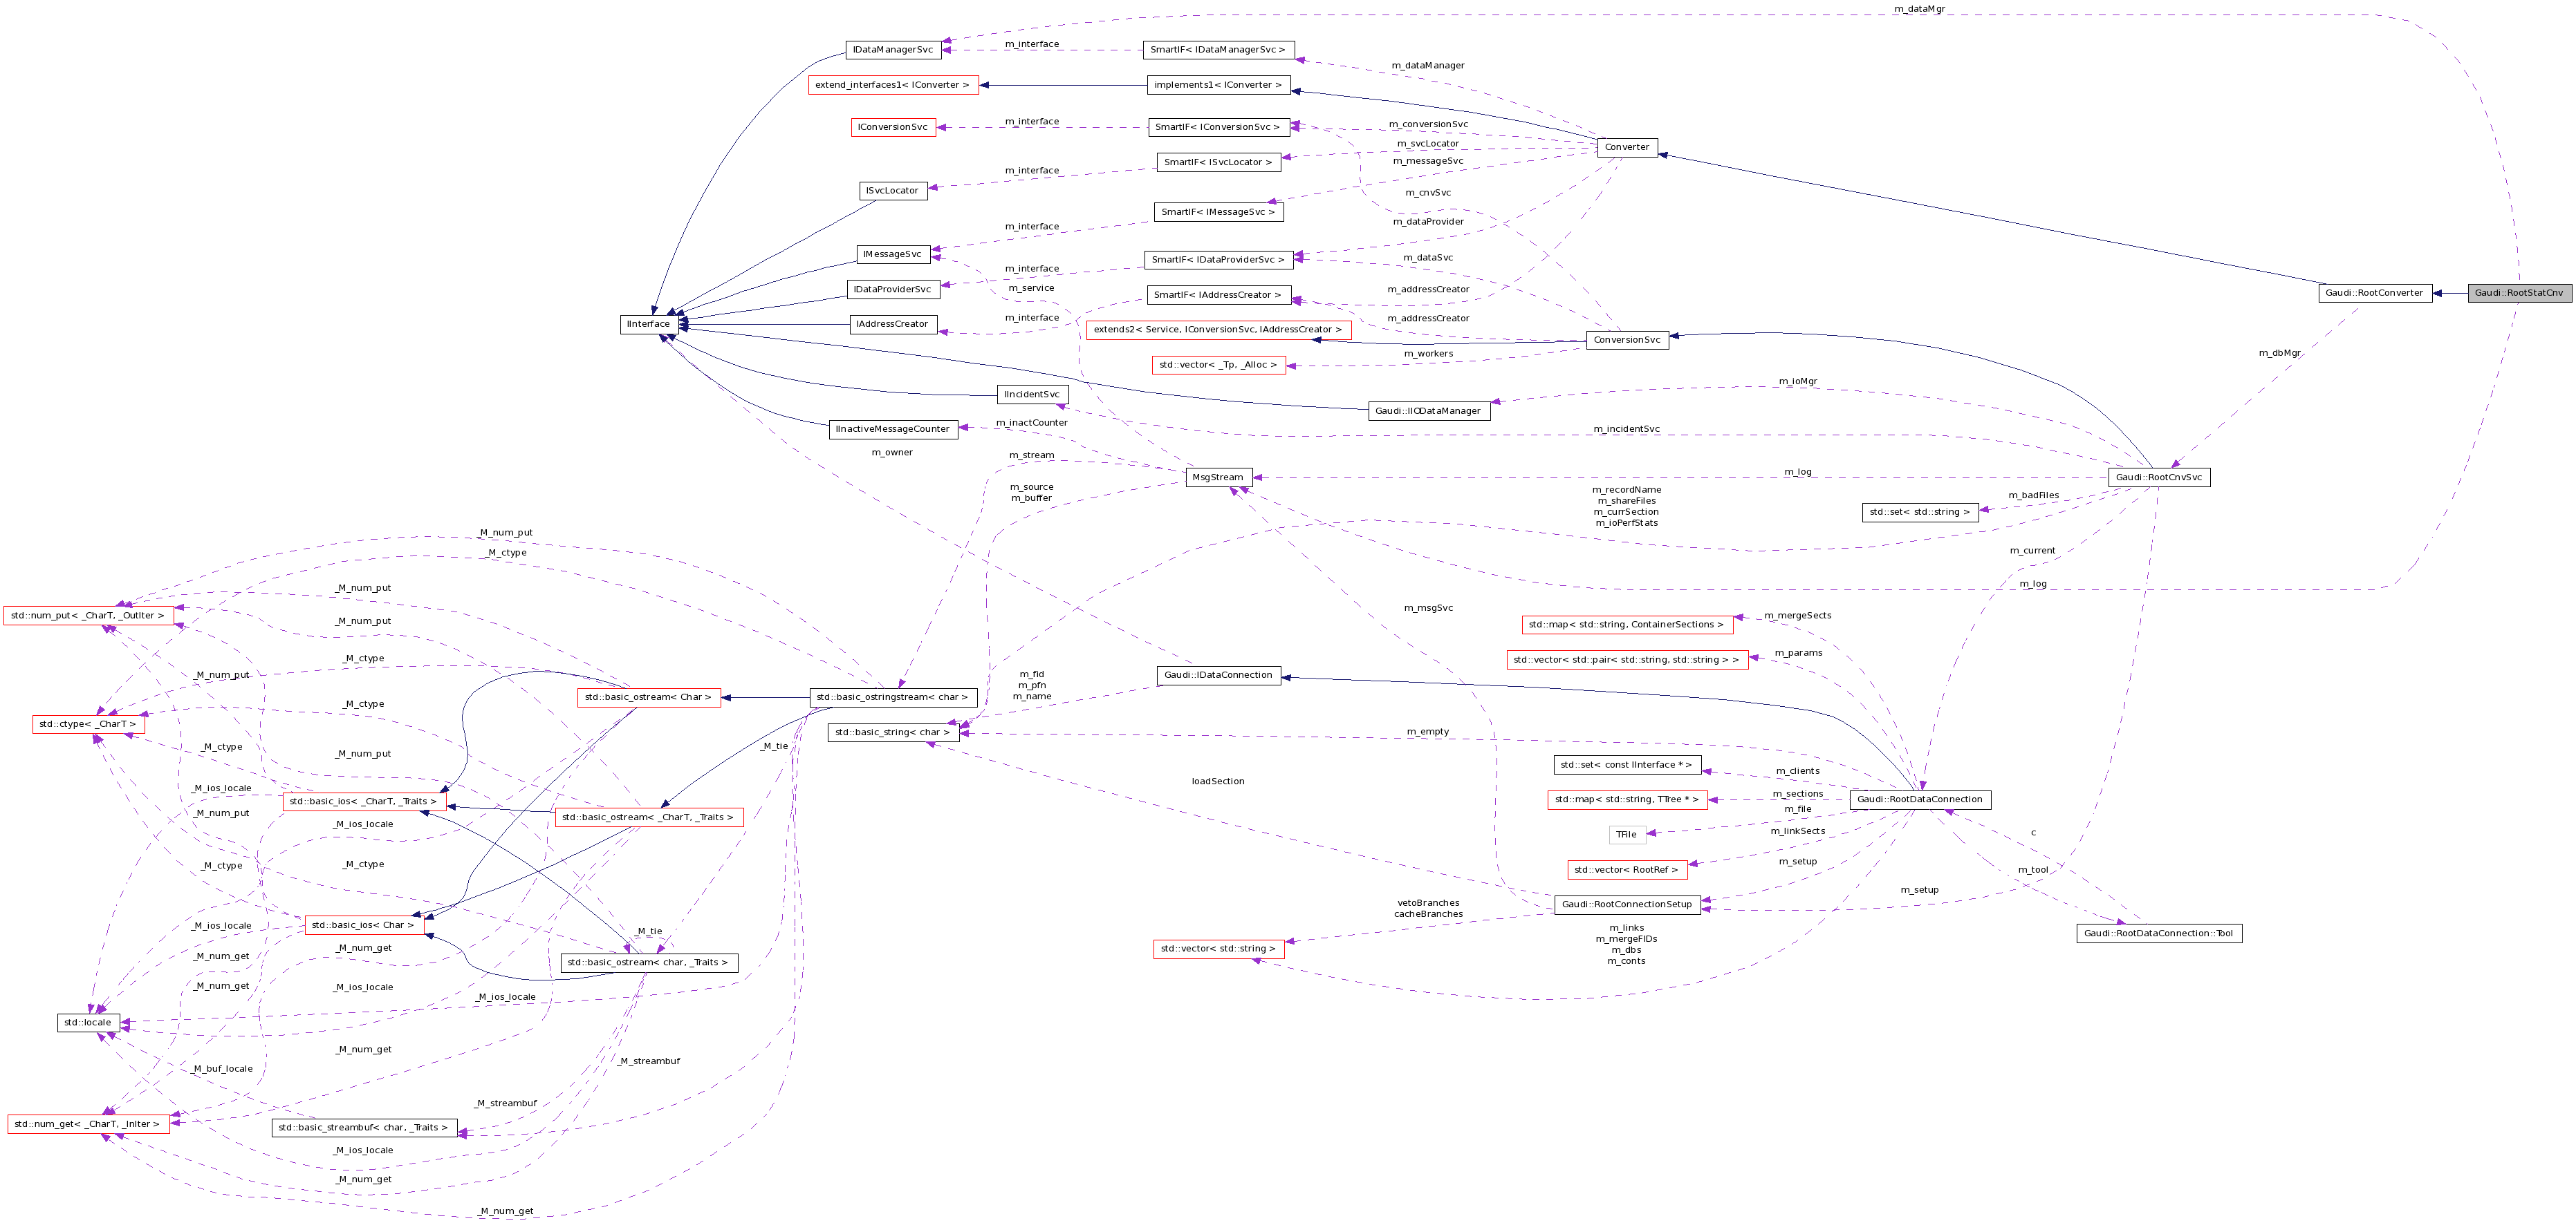Select the std::basic_ostream< Char > red node
This screenshot has width=2576, height=1223.
[x=649, y=697]
